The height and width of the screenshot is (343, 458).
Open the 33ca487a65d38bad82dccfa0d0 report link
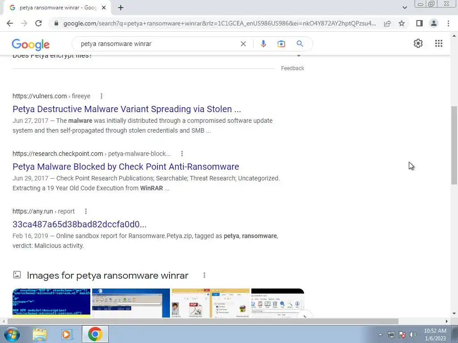(80, 224)
